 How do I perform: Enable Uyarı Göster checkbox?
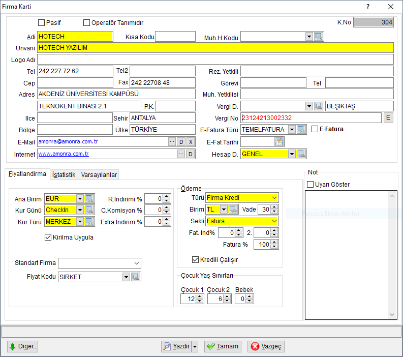click(310, 184)
